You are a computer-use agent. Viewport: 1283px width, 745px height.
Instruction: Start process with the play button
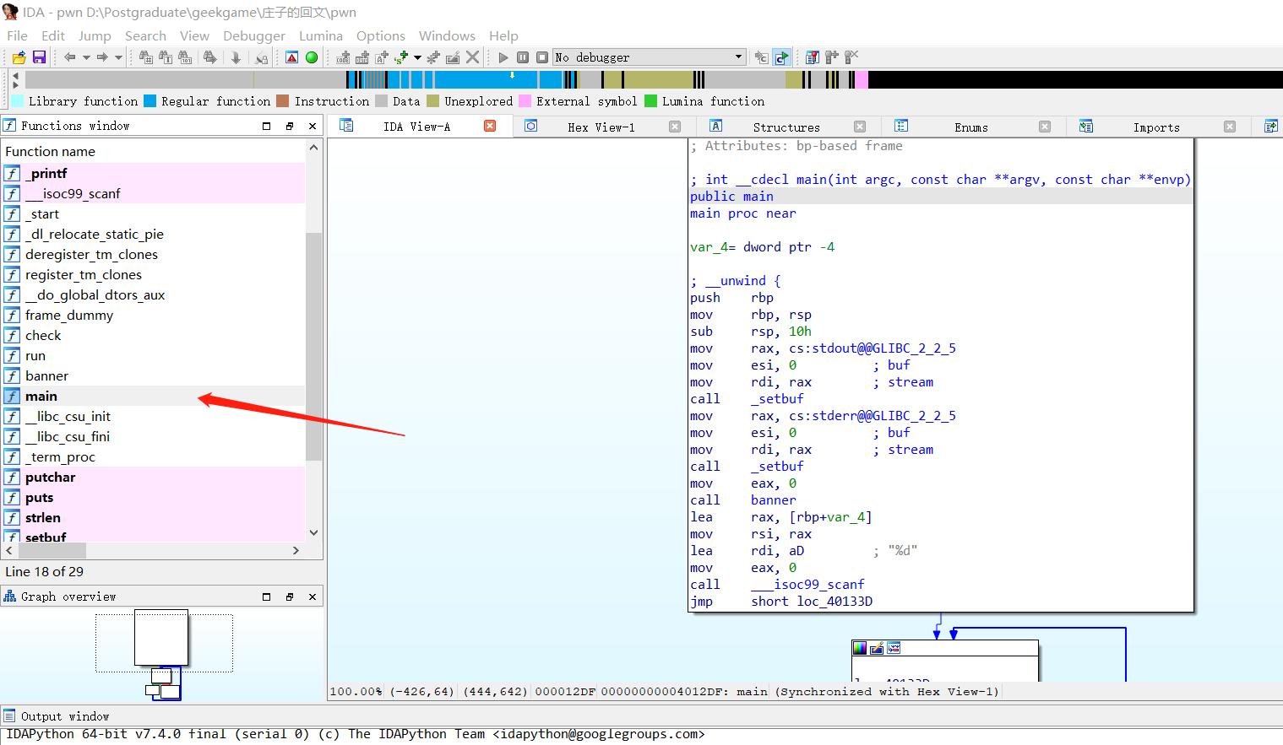click(503, 57)
